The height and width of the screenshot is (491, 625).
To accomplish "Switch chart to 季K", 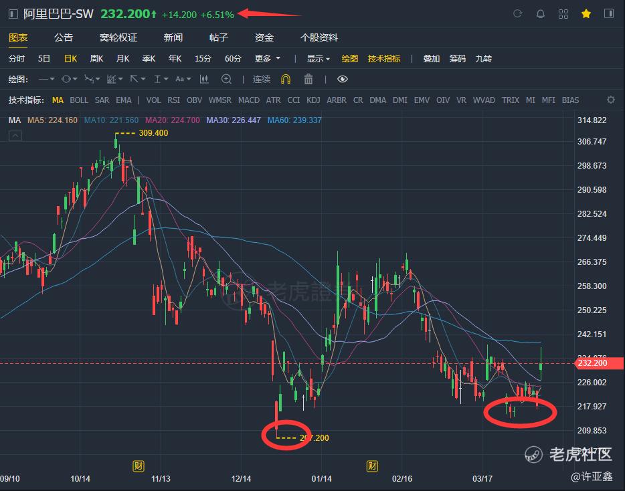I will pos(149,59).
